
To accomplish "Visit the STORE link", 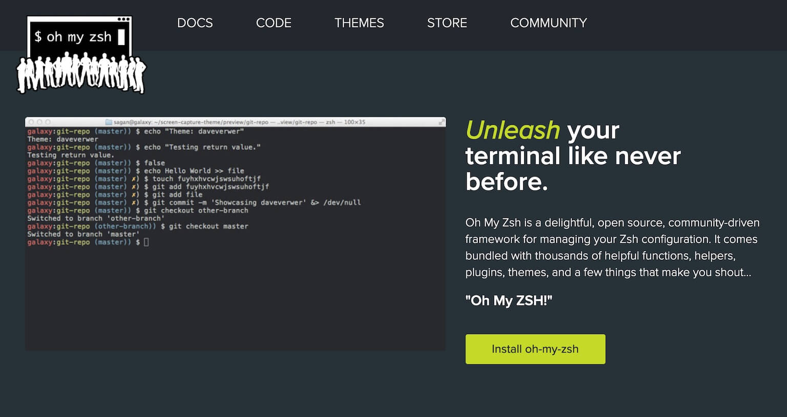I will click(x=447, y=23).
